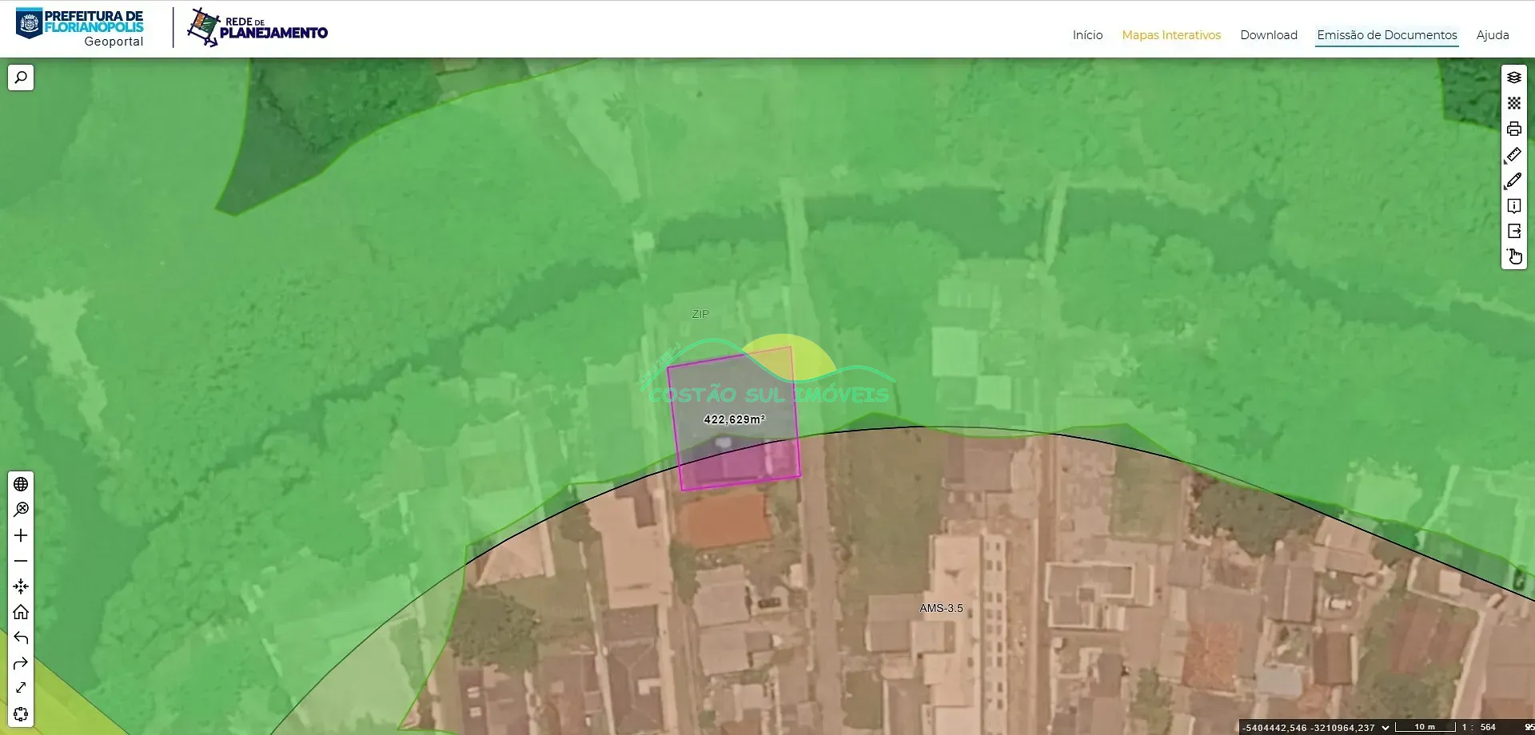This screenshot has width=1535, height=735.
Task: Zoom in with the plus button
Action: tap(21, 535)
